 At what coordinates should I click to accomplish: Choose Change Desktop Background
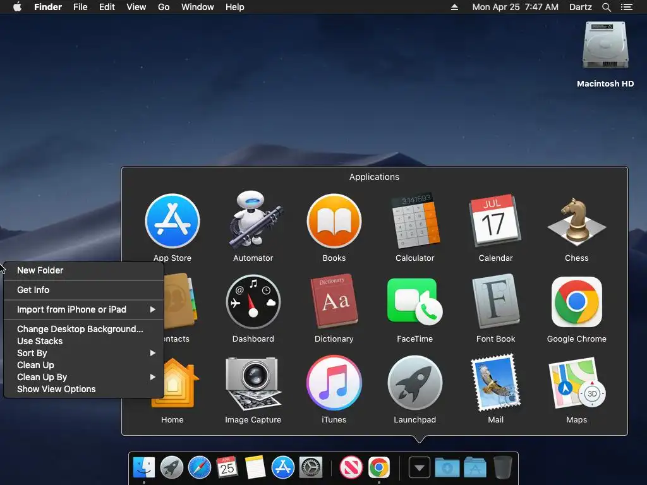point(84,329)
